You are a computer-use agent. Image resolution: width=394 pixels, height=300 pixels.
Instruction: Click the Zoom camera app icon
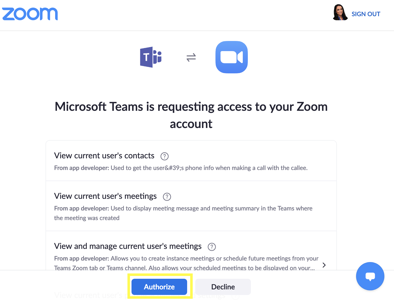click(232, 57)
